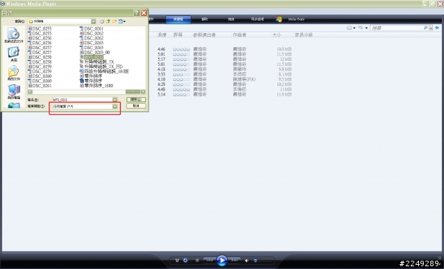
Task: Stop playback
Action: [x=197, y=261]
